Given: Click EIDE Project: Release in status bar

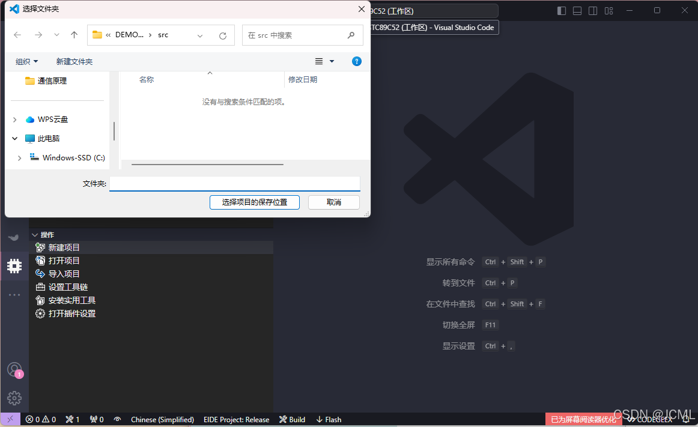Looking at the screenshot, I should pos(237,419).
